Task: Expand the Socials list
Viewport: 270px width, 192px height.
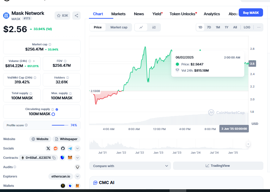Action: [x=77, y=148]
